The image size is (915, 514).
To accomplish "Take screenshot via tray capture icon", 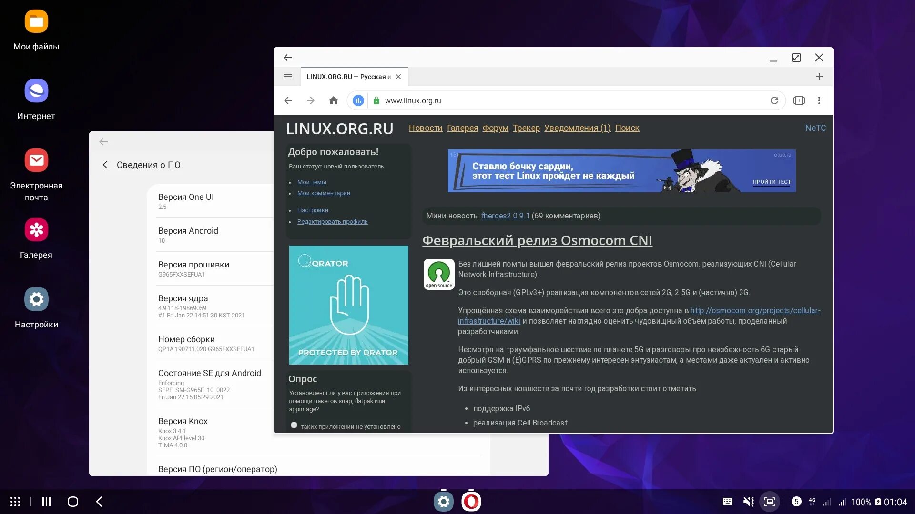I will pos(770,502).
